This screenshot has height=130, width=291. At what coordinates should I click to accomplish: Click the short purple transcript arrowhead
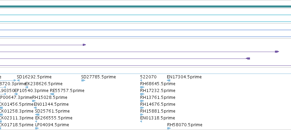(x=84, y=45)
